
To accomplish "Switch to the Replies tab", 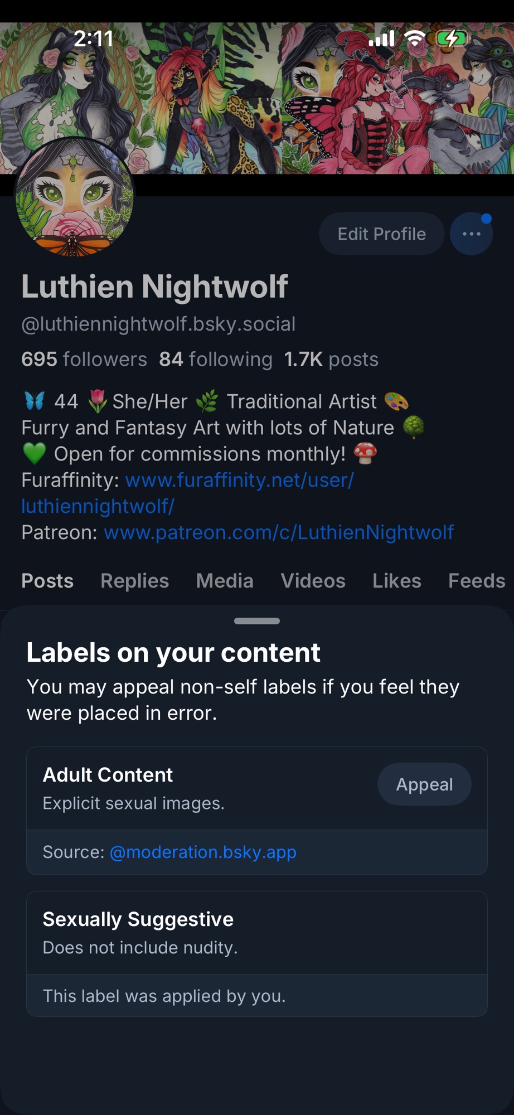I will coord(134,581).
